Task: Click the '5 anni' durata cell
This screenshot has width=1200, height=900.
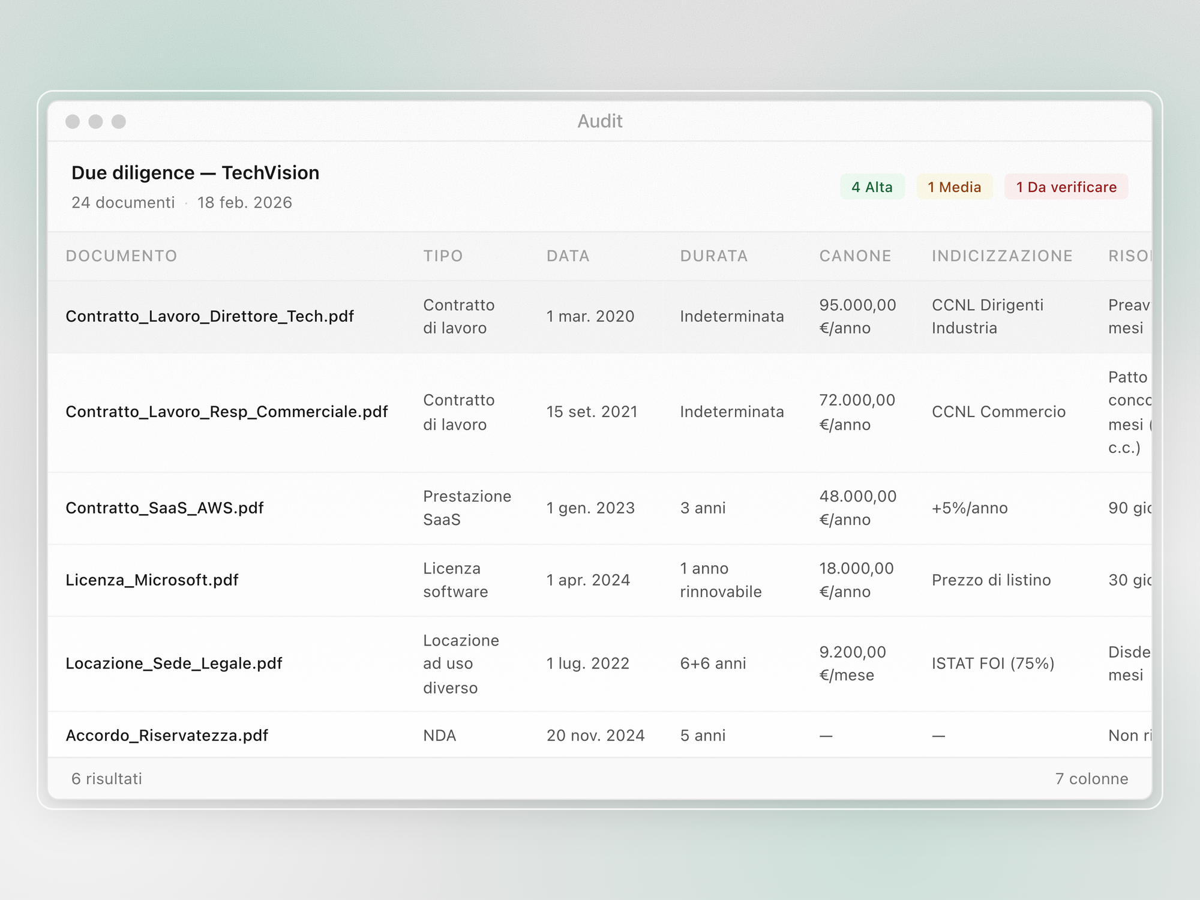Action: point(703,735)
